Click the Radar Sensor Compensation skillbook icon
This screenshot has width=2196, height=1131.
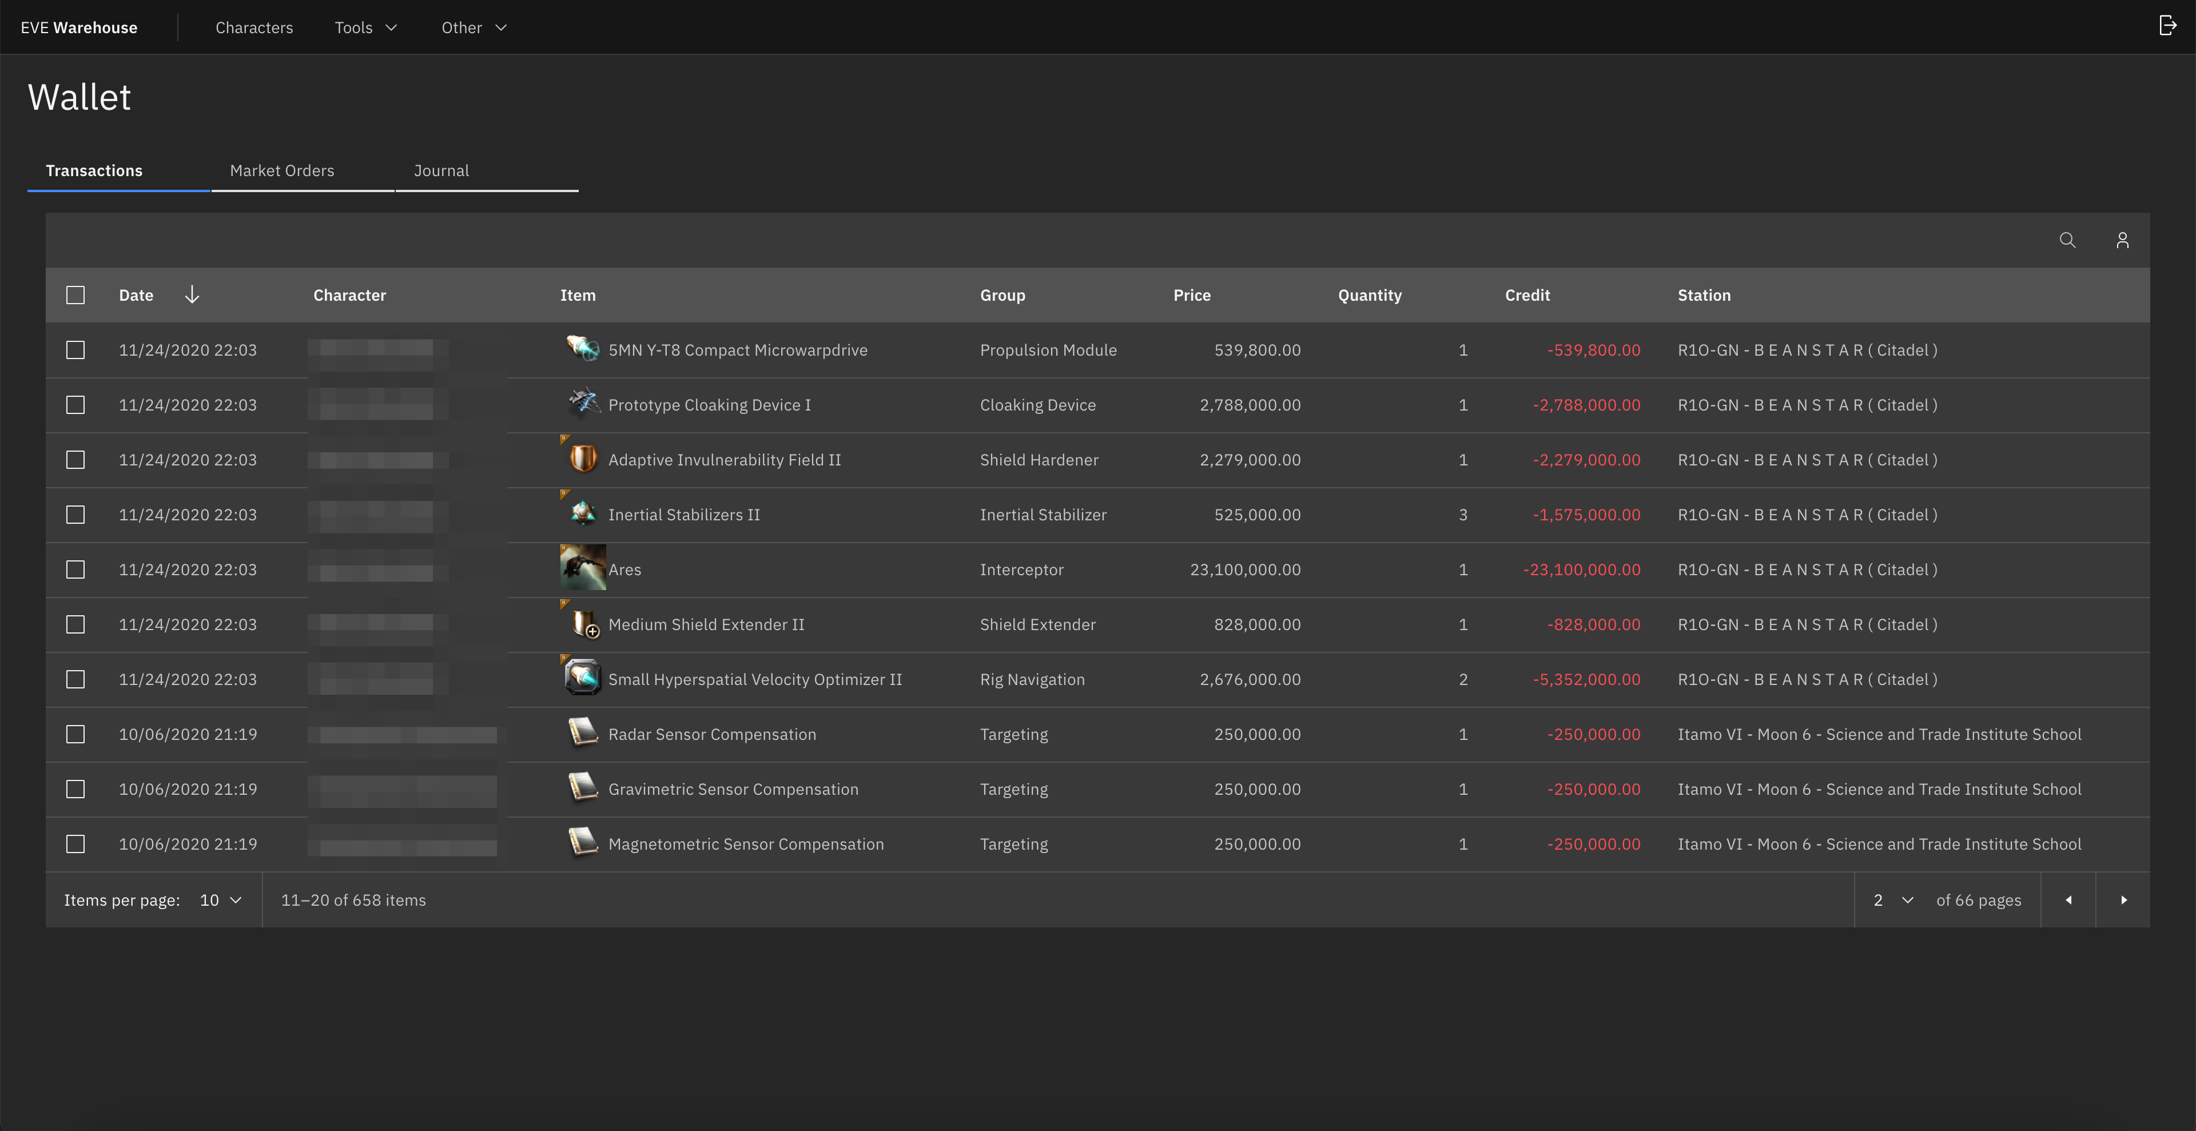click(x=583, y=733)
